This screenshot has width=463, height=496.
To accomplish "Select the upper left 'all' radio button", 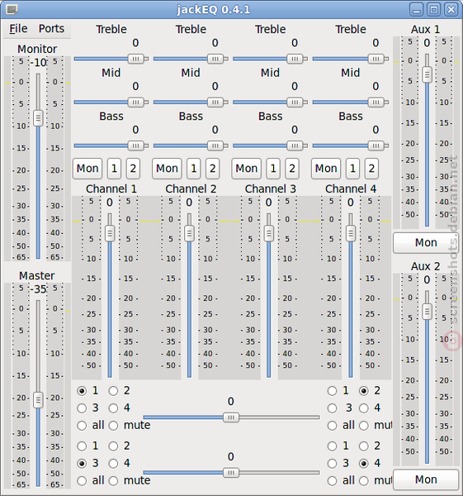I will tap(82, 426).
